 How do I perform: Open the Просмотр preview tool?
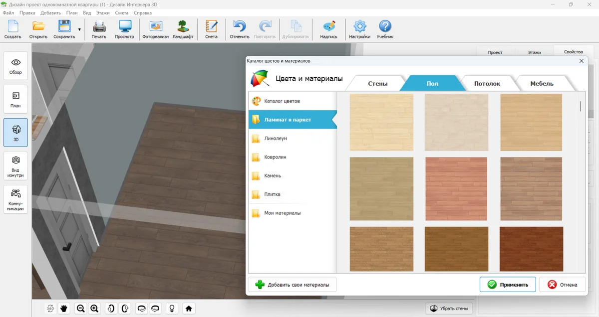point(125,29)
